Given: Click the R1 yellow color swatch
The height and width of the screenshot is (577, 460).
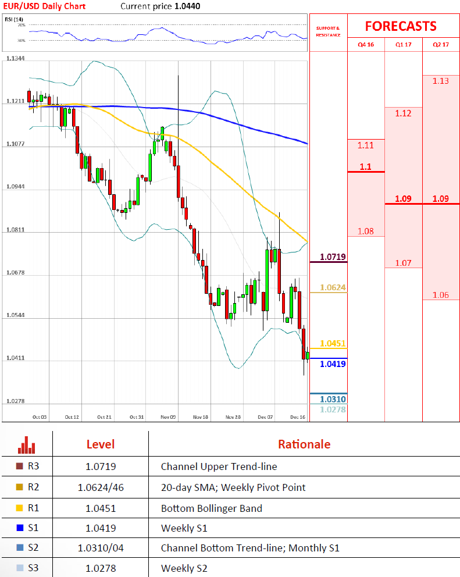Looking at the screenshot, I should [x=20, y=508].
